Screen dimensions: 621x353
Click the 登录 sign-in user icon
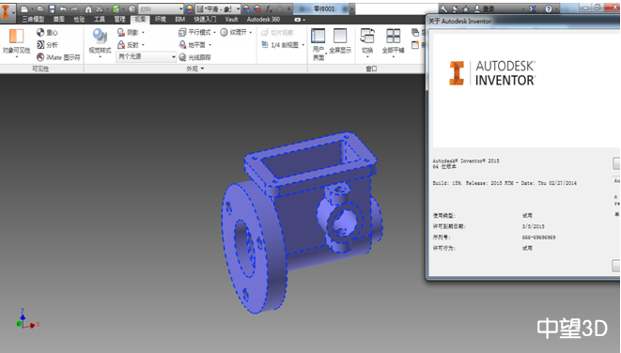(477, 8)
